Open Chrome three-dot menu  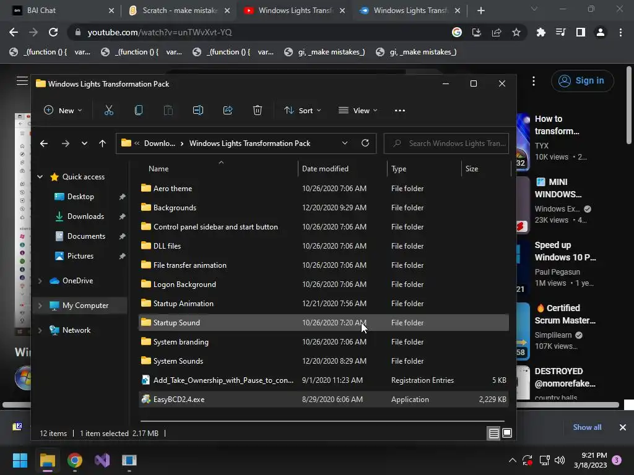coord(620,32)
